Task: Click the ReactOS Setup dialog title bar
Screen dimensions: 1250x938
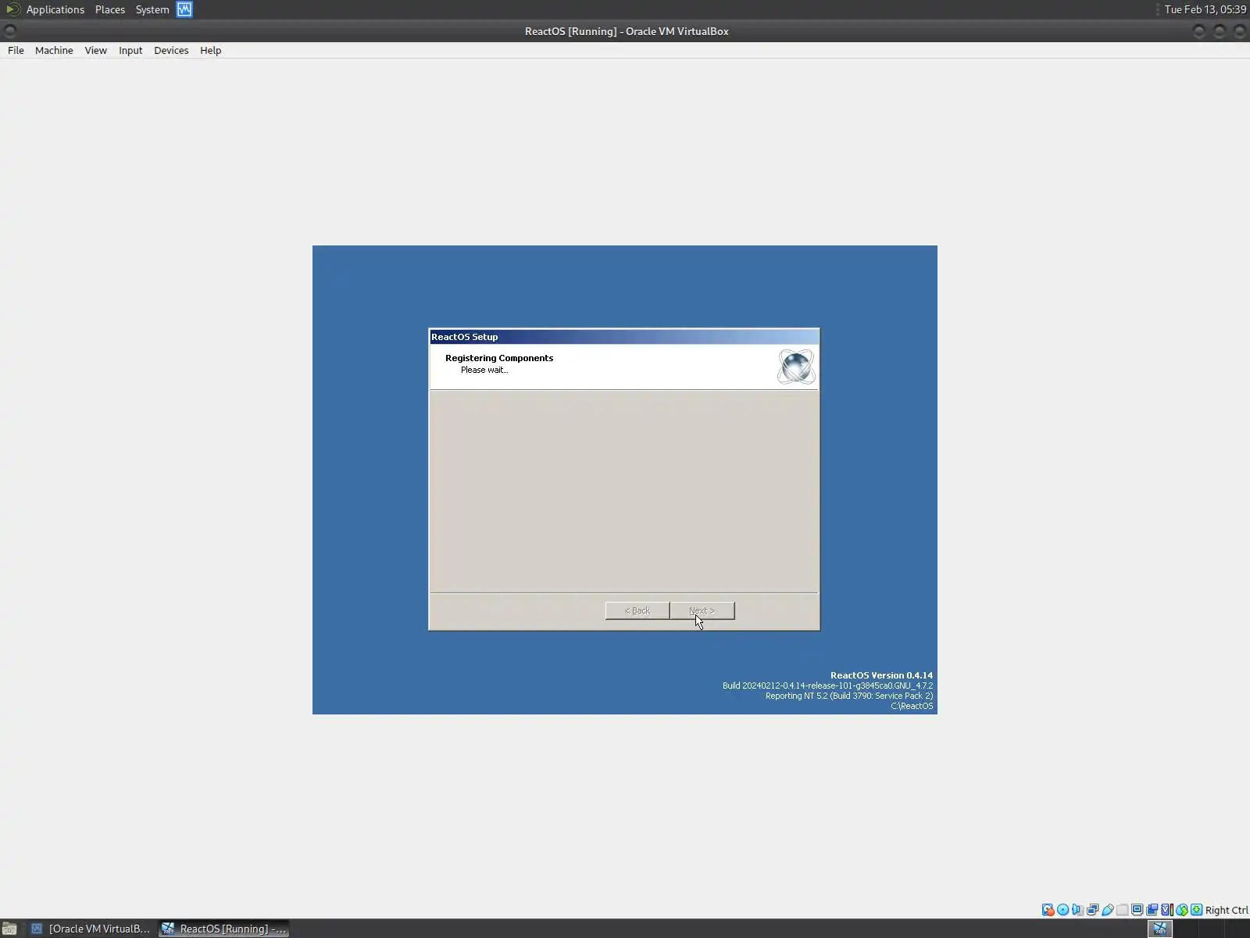Action: [624, 337]
